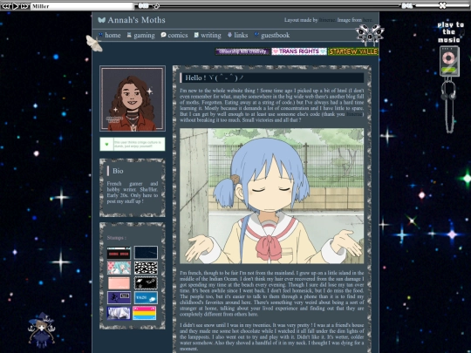Click the dark night sky stamp
The height and width of the screenshot is (353, 471).
146,253
